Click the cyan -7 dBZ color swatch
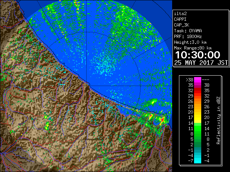The image size is (230, 172). coord(198,161)
